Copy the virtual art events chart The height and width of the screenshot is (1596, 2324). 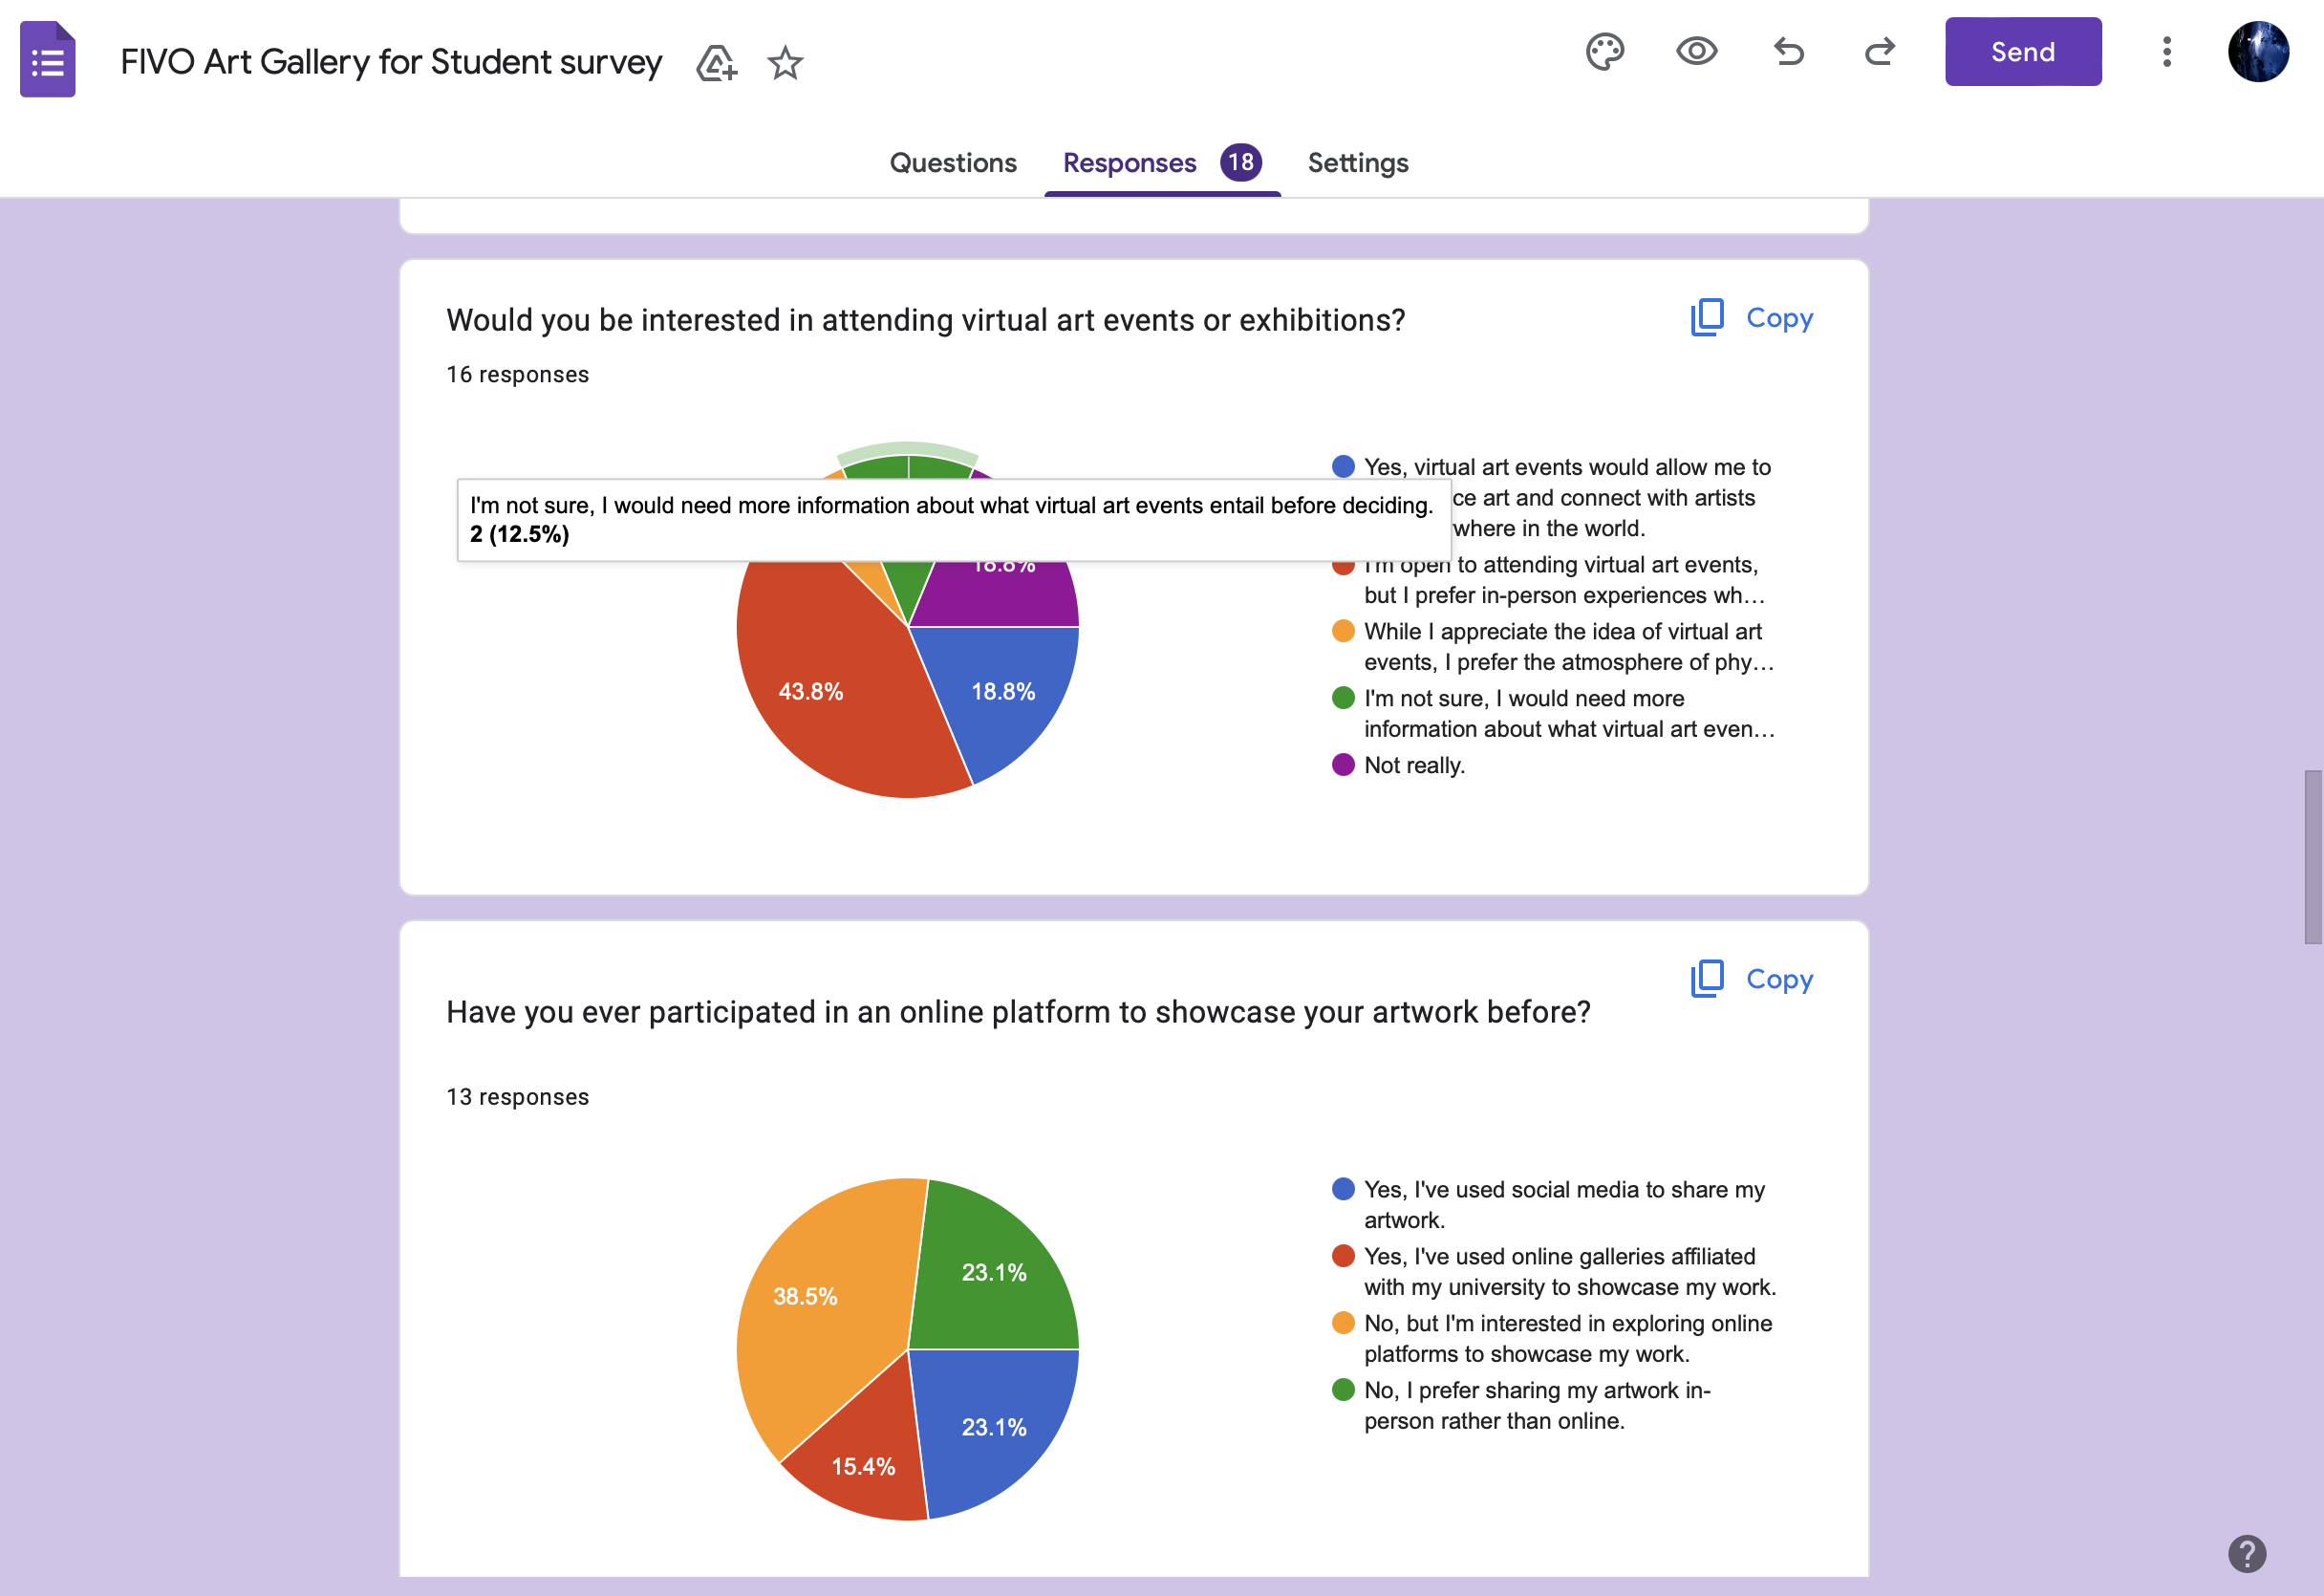tap(1751, 318)
